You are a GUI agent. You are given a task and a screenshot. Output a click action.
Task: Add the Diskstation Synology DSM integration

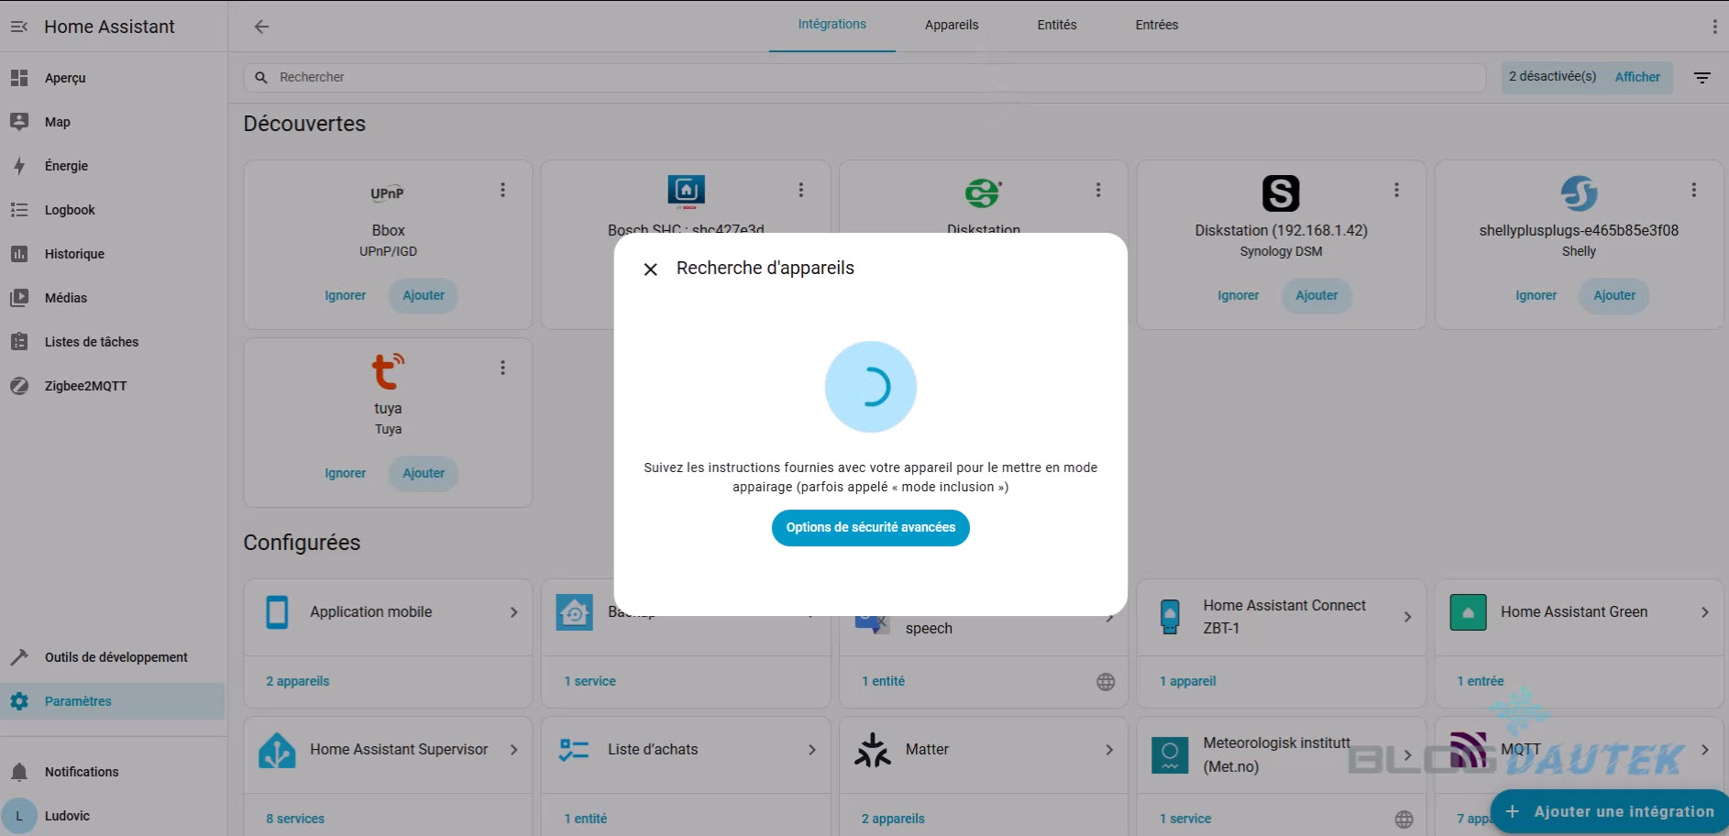click(1316, 296)
